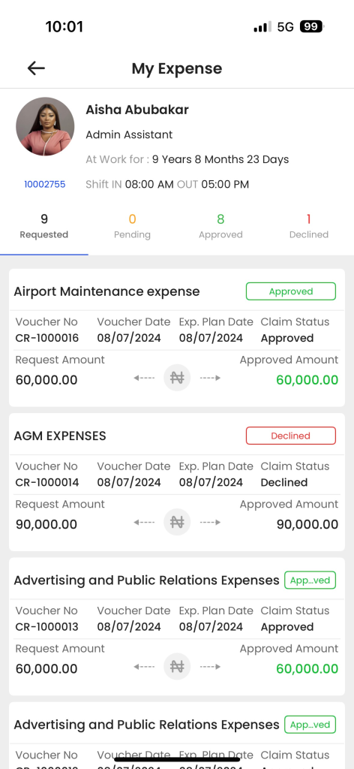Tap green 60,000.00 approved amount on CR-1000016
Image resolution: width=354 pixels, height=769 pixels.
click(307, 380)
